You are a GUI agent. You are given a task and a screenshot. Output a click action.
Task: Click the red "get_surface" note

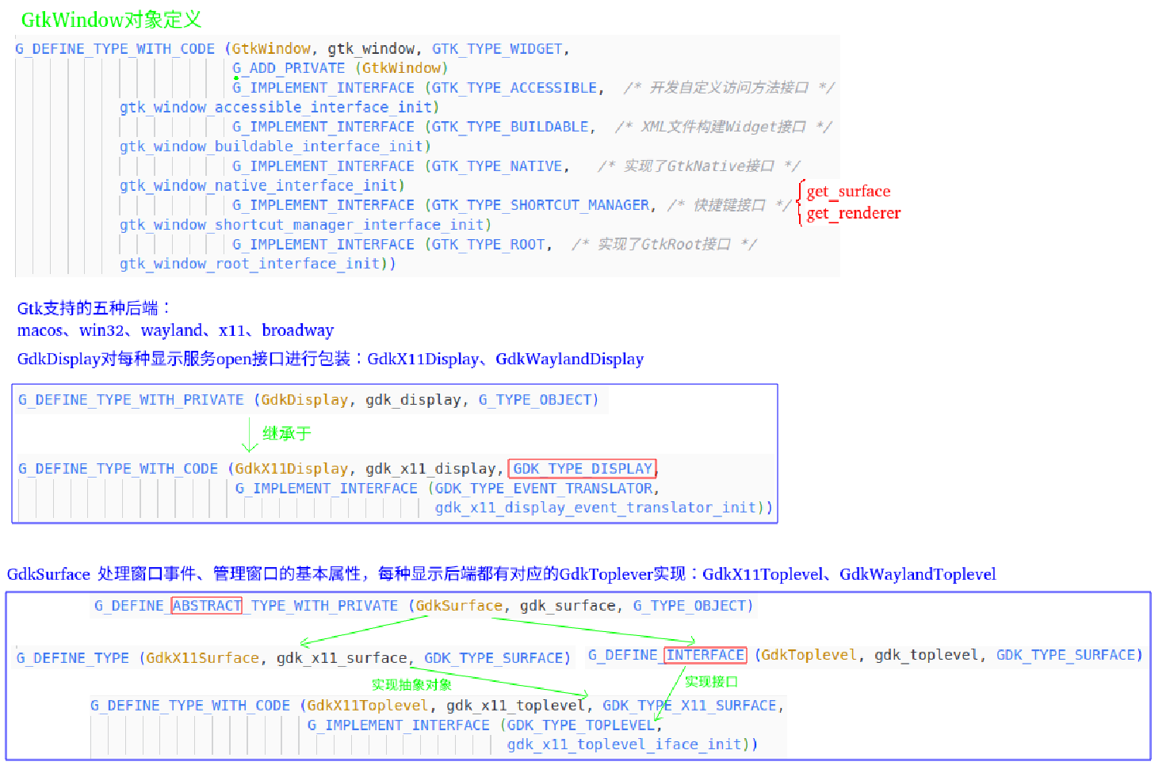848,192
